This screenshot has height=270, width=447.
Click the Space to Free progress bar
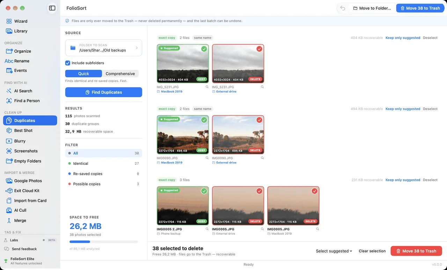(104, 242)
